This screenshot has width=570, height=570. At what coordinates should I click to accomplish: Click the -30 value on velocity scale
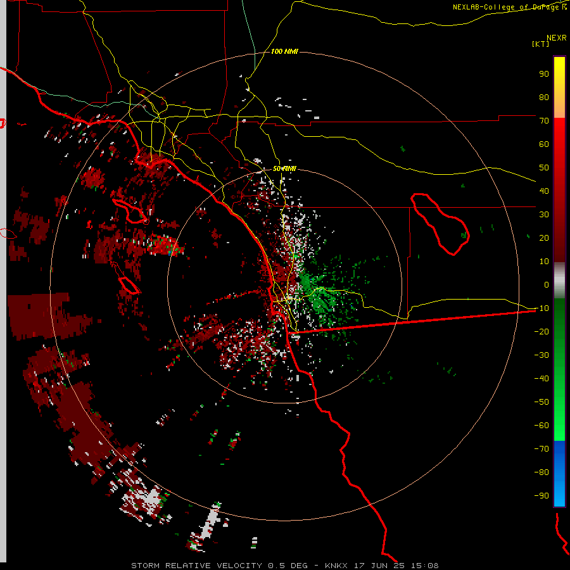541,355
